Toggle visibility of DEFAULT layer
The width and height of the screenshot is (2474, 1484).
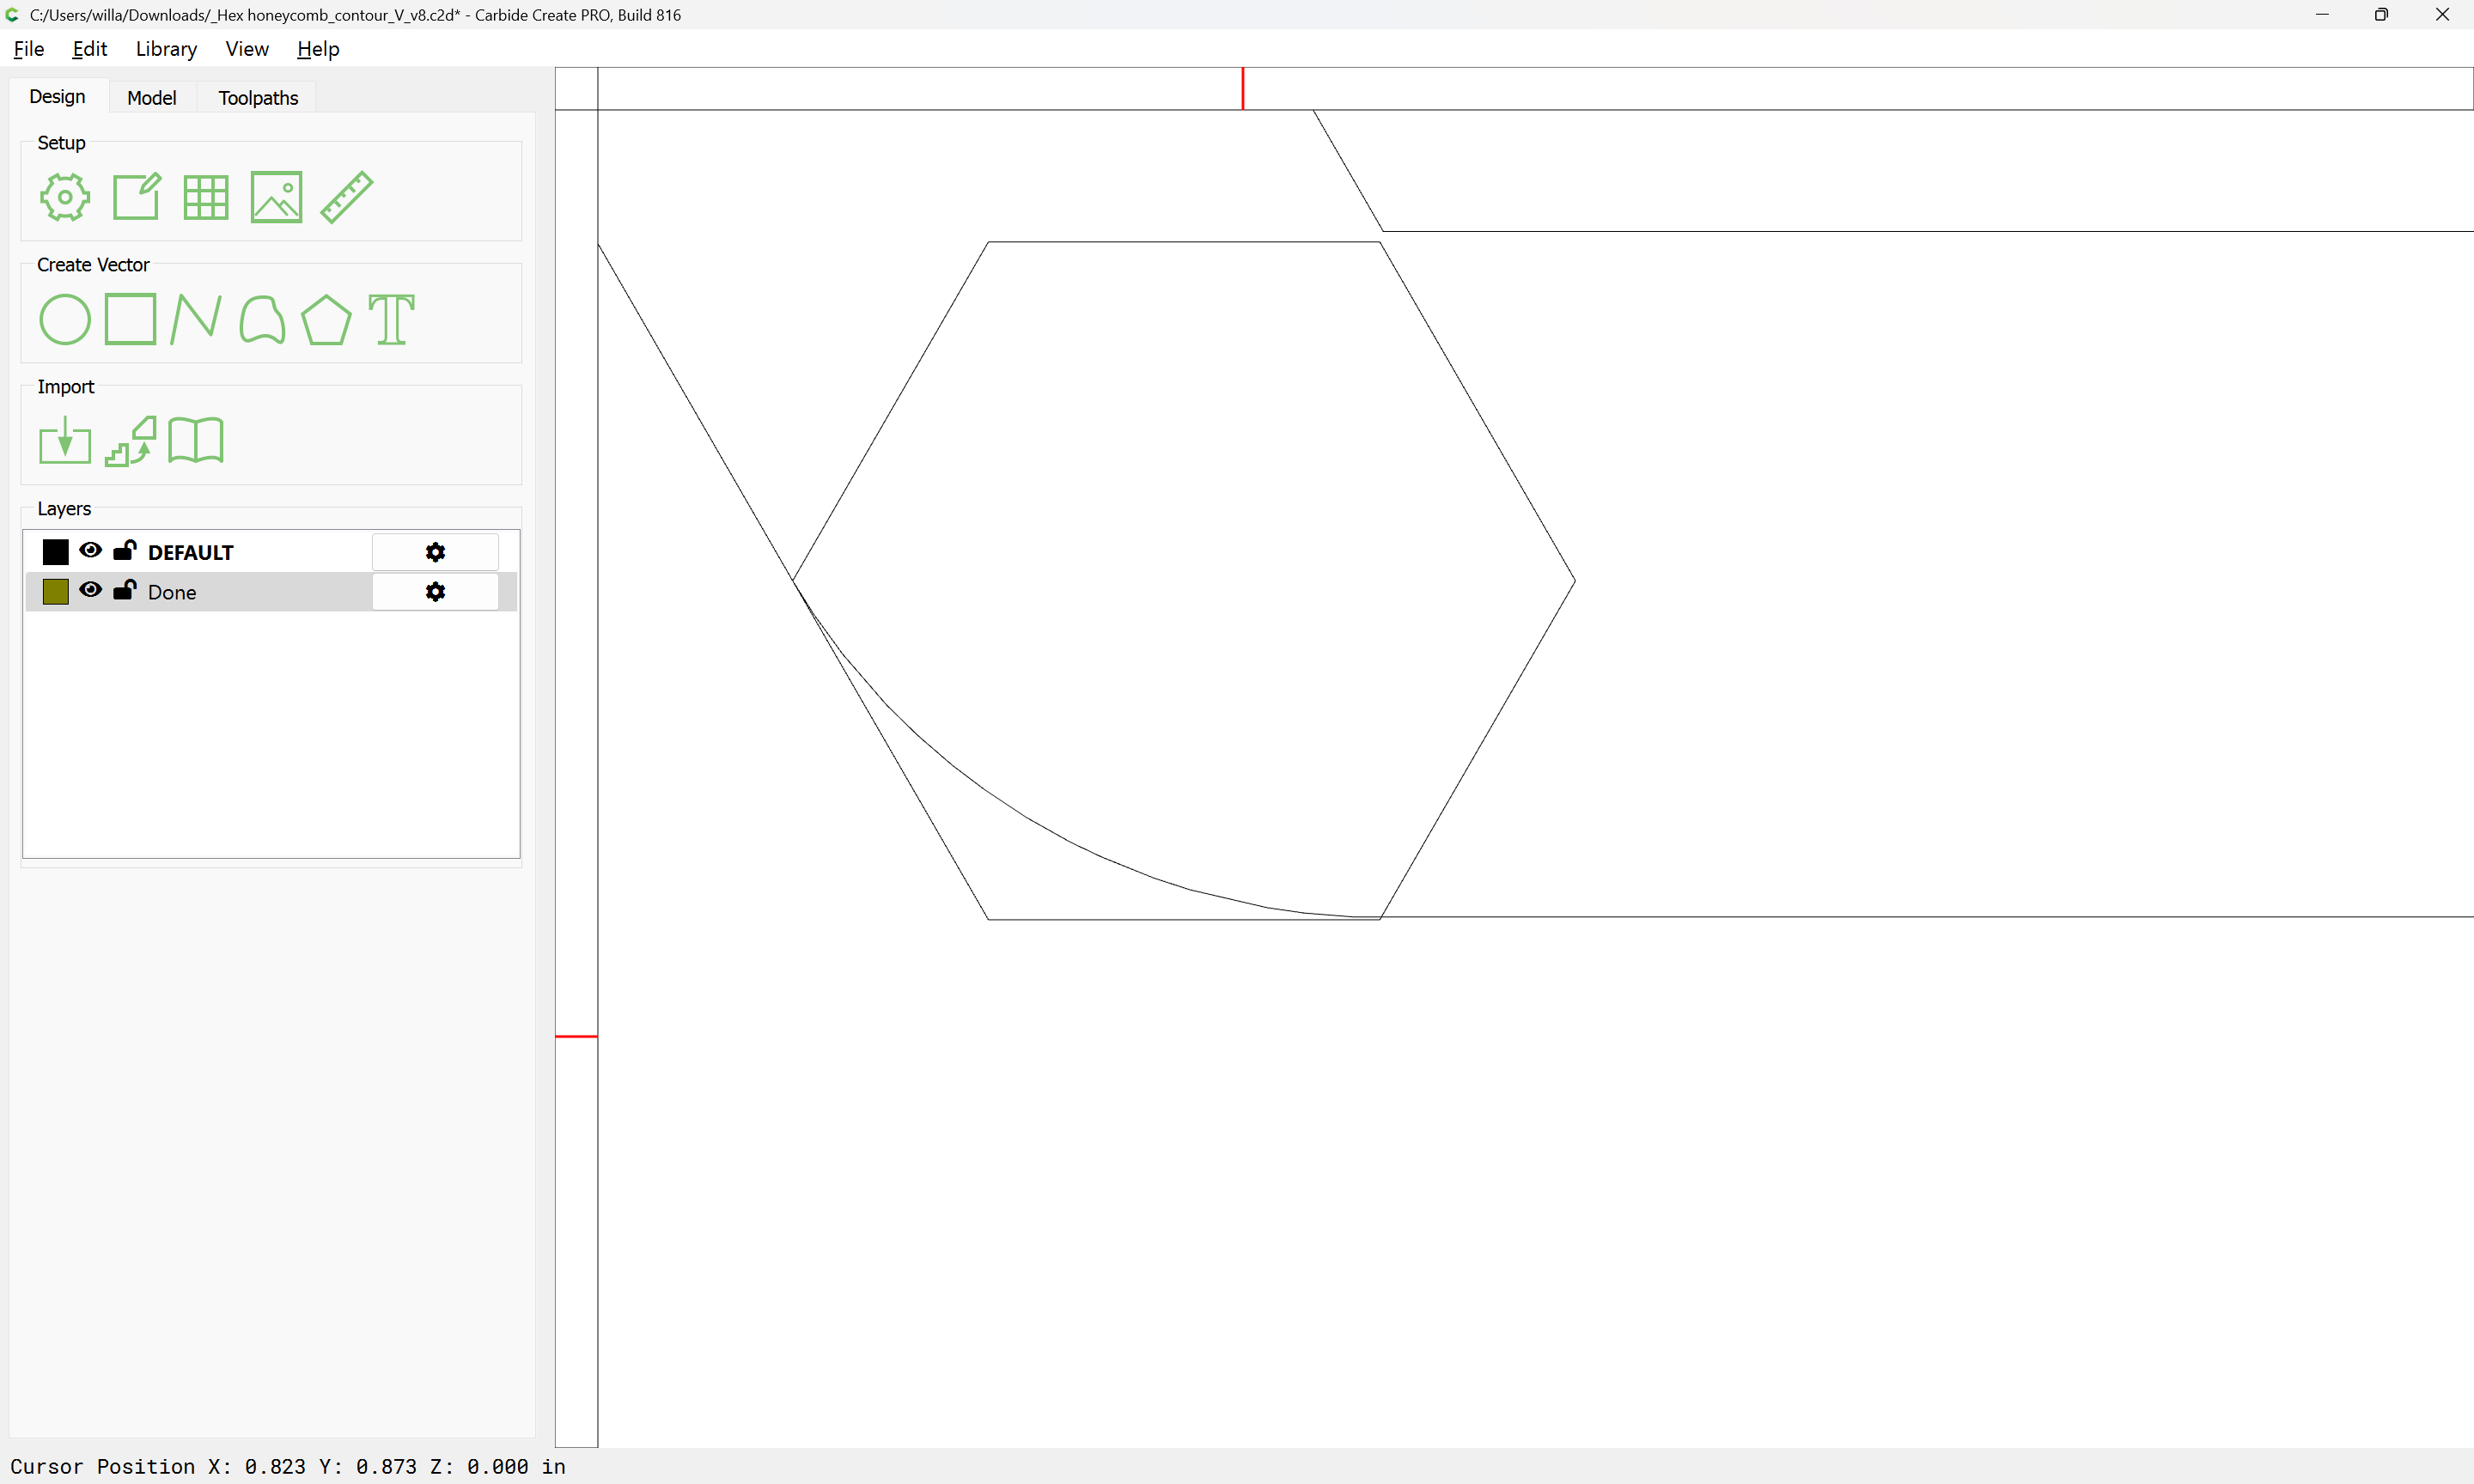[x=90, y=551]
